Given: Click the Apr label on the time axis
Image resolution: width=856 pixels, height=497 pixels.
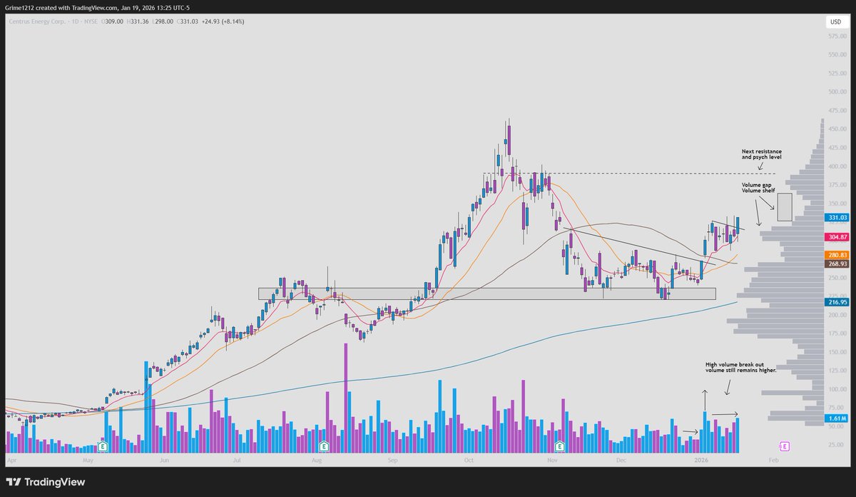Looking at the screenshot, I should (11, 462).
